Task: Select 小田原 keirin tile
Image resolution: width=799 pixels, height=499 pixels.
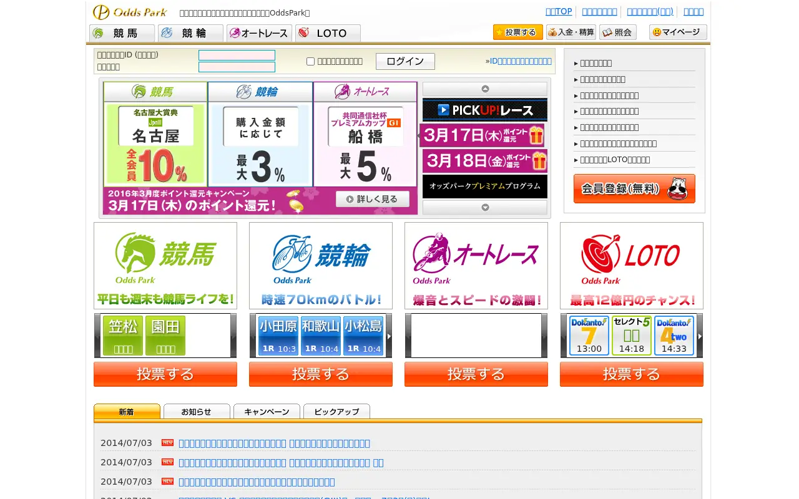Action: pos(278,336)
